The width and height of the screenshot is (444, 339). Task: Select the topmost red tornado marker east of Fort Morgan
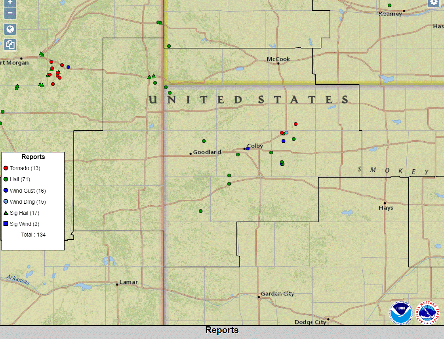point(51,62)
